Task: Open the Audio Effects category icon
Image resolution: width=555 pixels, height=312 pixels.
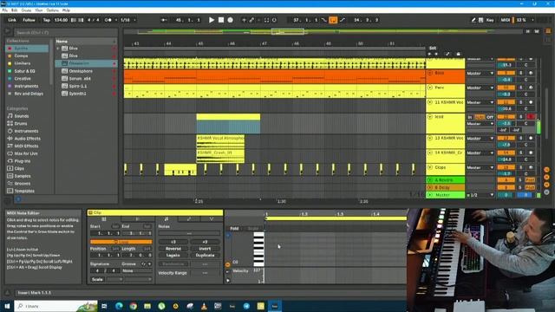Action: pos(10,139)
